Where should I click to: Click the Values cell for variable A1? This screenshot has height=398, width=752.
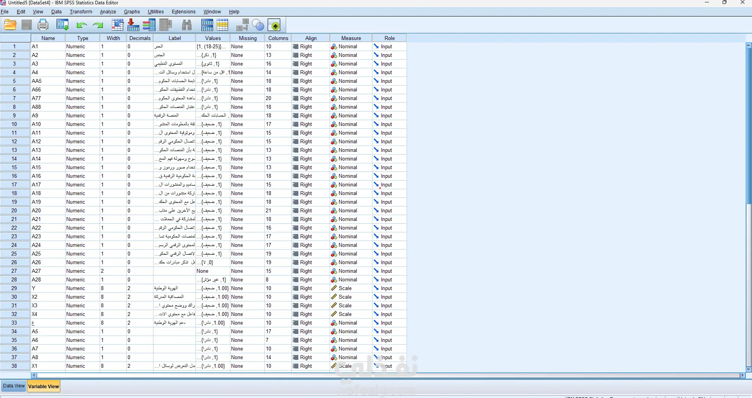(x=213, y=47)
